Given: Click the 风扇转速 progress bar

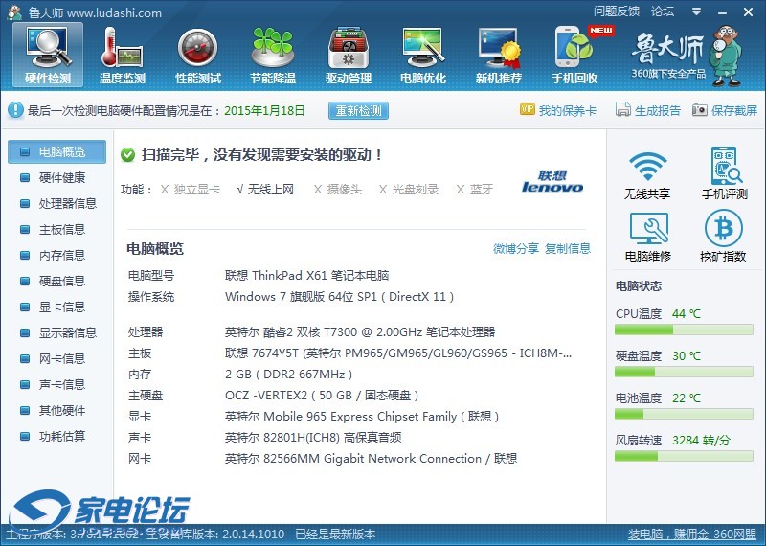Looking at the screenshot, I should pos(684,457).
